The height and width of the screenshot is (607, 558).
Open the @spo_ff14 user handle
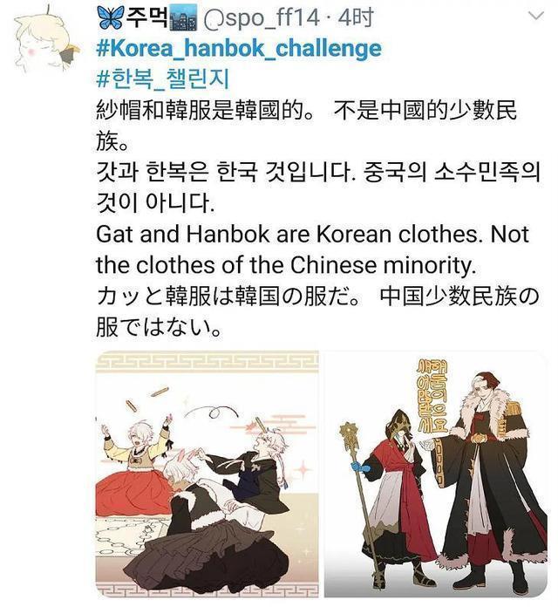[262, 18]
